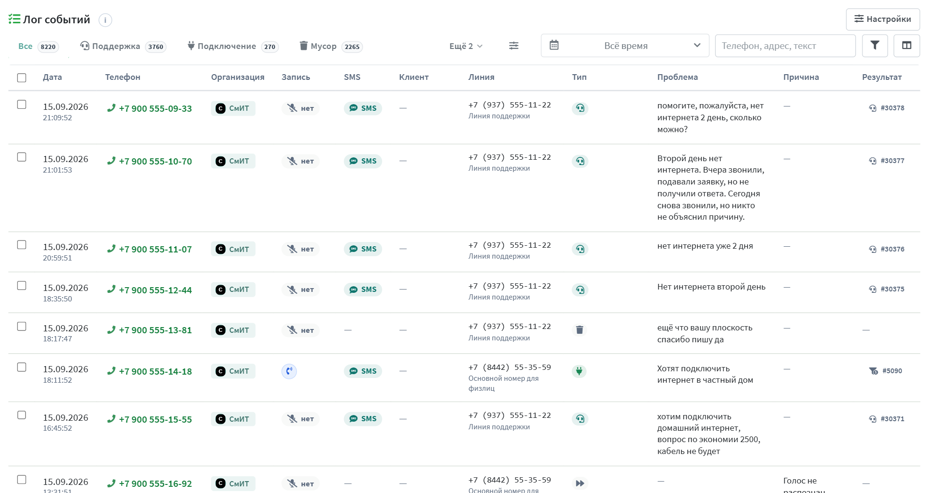928x493 pixels.
Task: Open ticket #30376
Action: coord(887,249)
